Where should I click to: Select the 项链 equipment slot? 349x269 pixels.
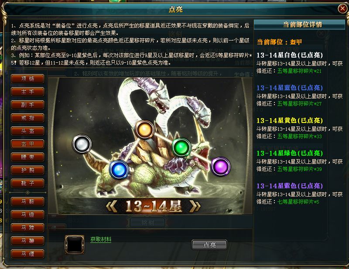(27, 78)
